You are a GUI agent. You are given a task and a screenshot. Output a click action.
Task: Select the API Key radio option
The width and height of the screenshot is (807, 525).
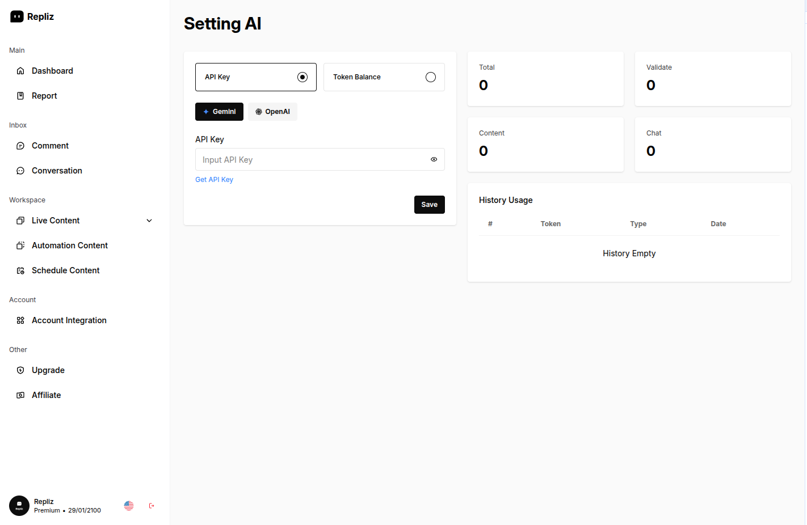click(x=302, y=77)
